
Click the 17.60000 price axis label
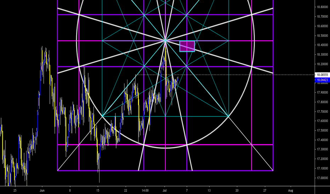click(x=322, y=121)
